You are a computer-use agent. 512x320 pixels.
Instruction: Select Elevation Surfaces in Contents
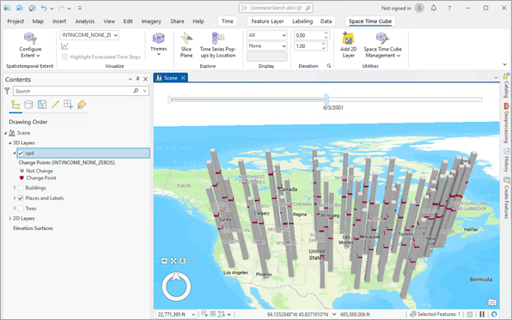point(33,228)
